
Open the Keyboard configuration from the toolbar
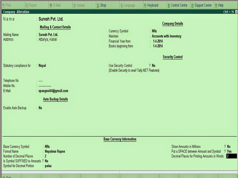[x=152, y=5]
